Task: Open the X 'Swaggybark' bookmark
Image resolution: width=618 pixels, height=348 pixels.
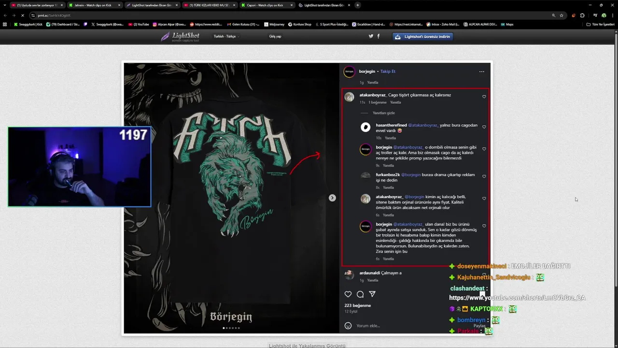Action: point(108,24)
